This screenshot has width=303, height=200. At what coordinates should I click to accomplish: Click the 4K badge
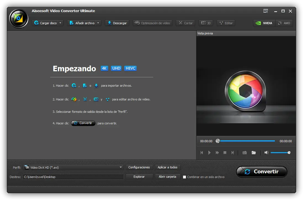tap(104, 69)
